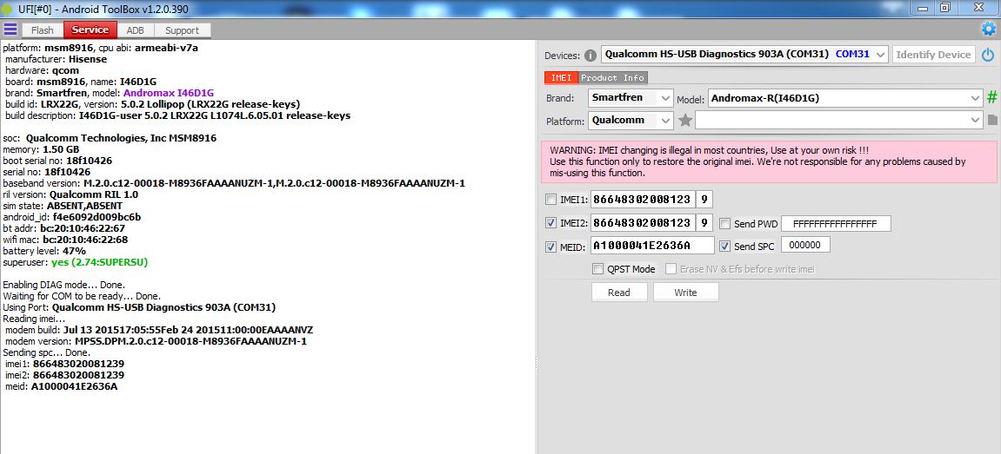This screenshot has height=454, width=1001.
Task: Click the build description line
Action: (178, 115)
